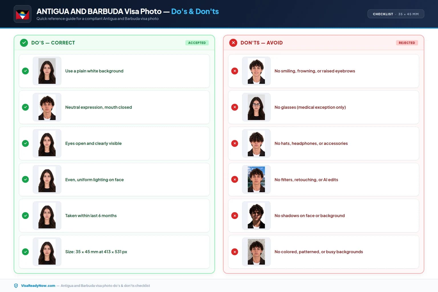Select the no hats row photo thumbnail
The image size is (438, 292).
256,143
